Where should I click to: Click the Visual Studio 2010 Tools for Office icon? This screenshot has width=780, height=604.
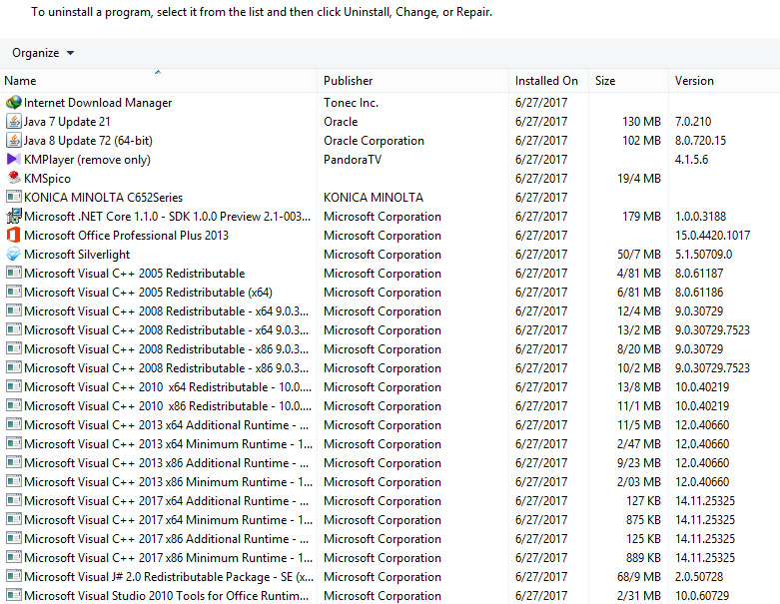click(13, 595)
